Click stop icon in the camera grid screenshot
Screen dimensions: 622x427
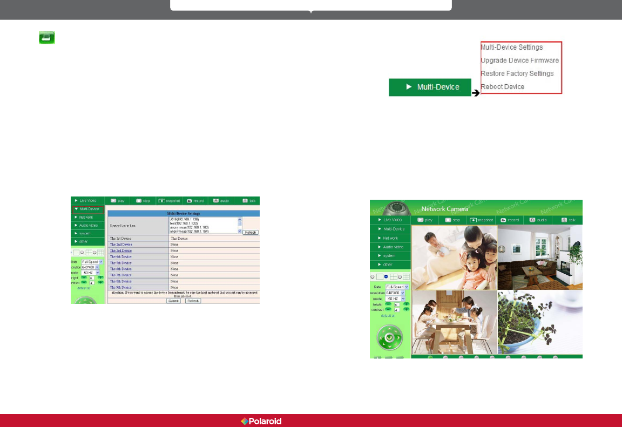tap(448, 220)
